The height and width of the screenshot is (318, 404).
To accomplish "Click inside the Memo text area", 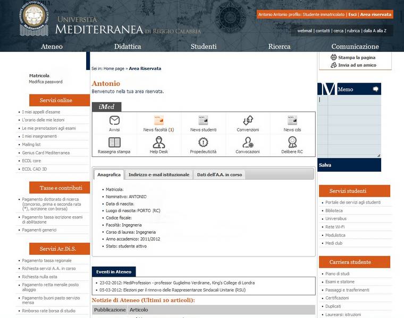I will pyautogui.click(x=349, y=126).
